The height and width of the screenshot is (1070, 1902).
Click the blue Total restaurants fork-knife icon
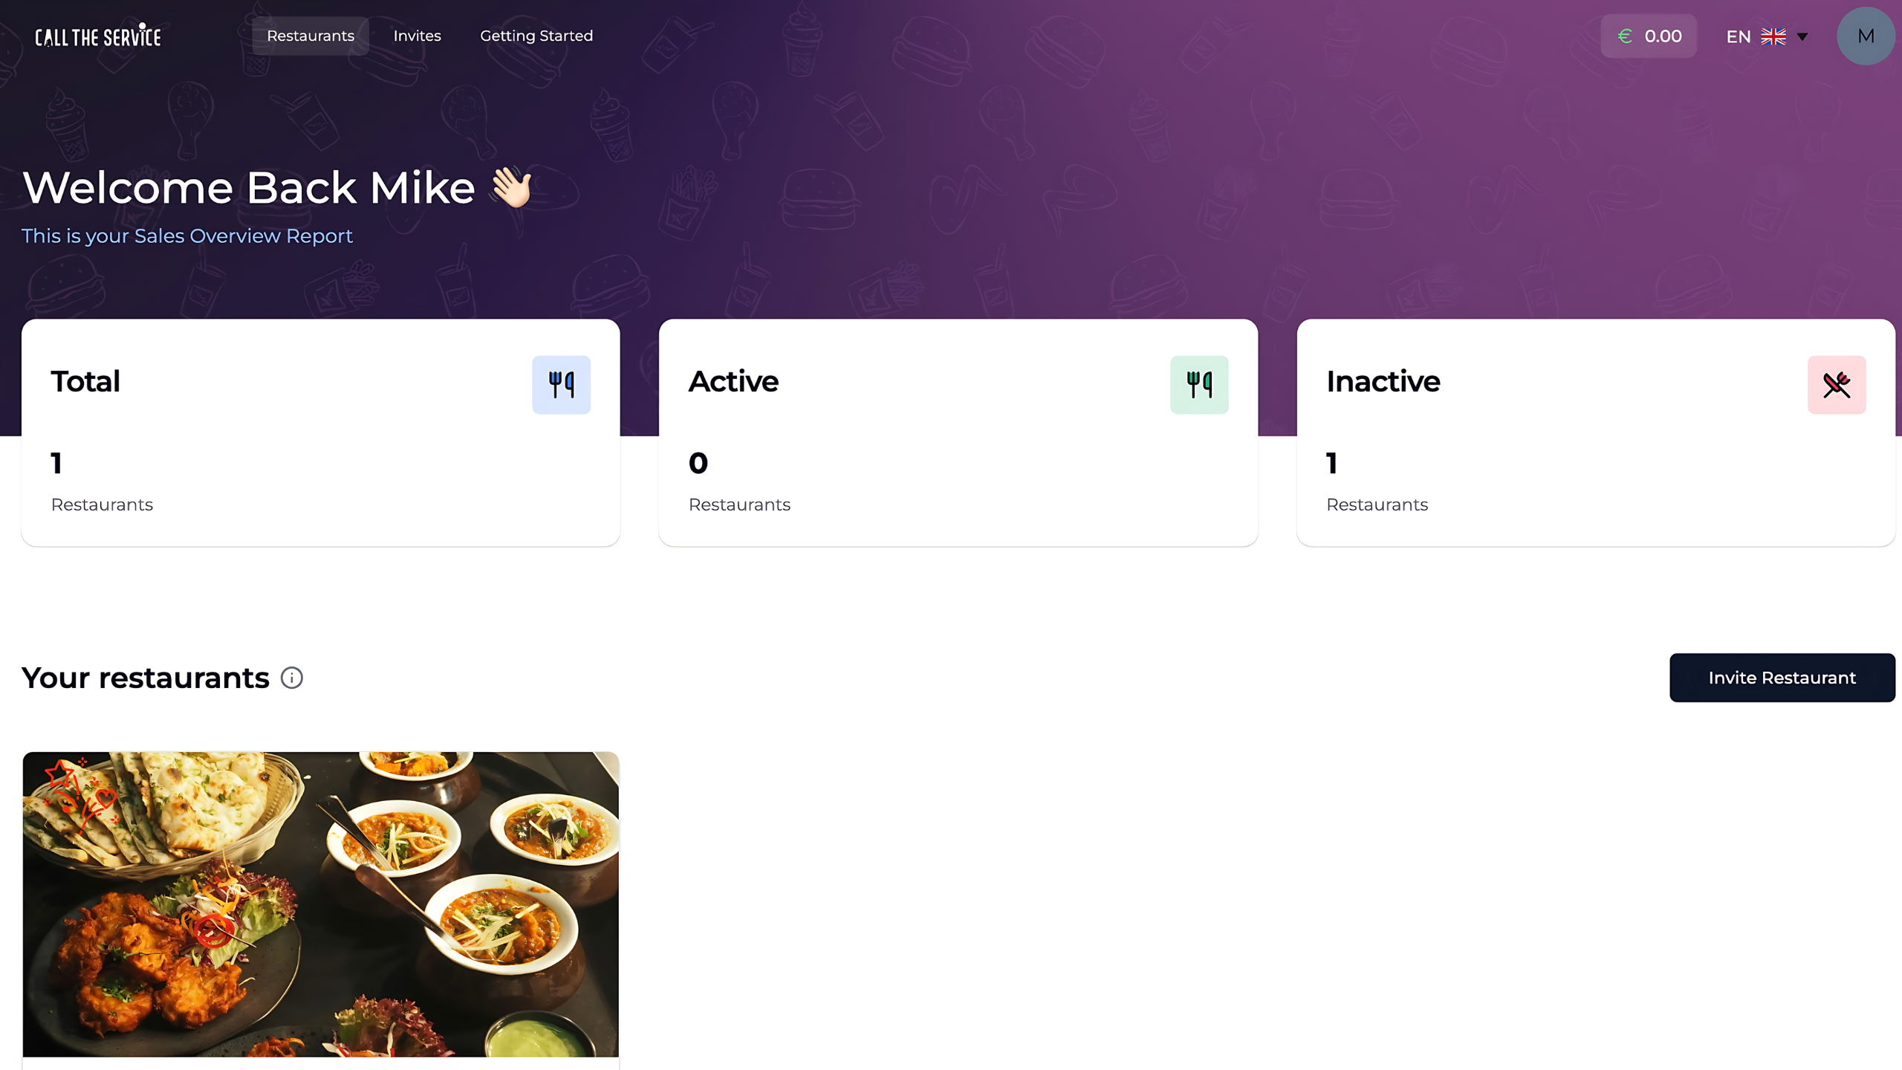coord(561,385)
